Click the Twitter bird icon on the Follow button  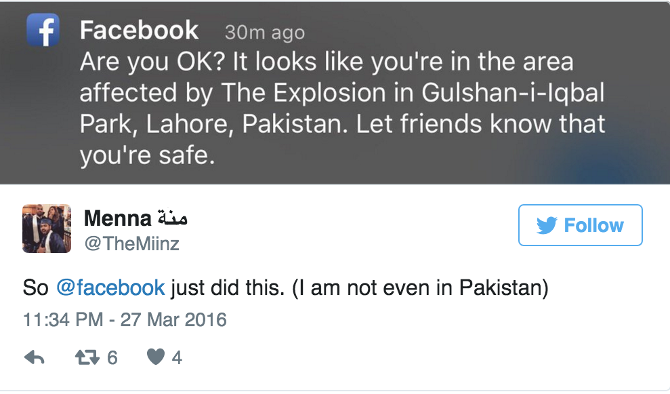pyautogui.click(x=546, y=225)
